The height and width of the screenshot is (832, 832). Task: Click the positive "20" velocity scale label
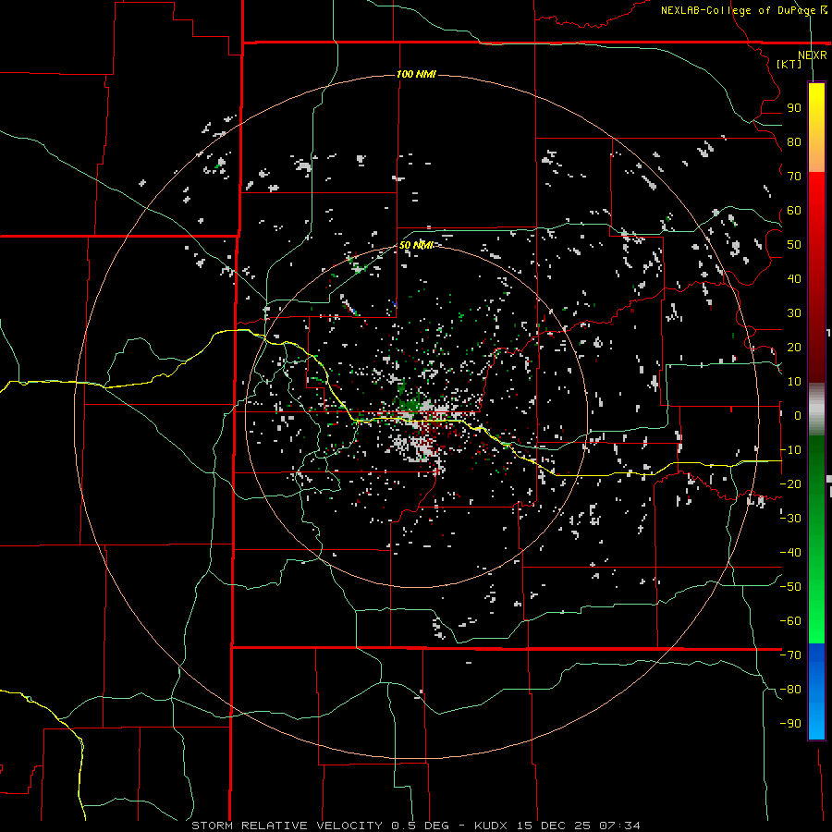794,348
